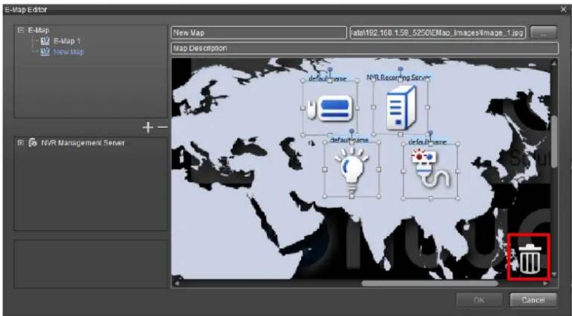The height and width of the screenshot is (316, 572).
Task: Select the NVR Management Server tree item
Action: pos(83,142)
